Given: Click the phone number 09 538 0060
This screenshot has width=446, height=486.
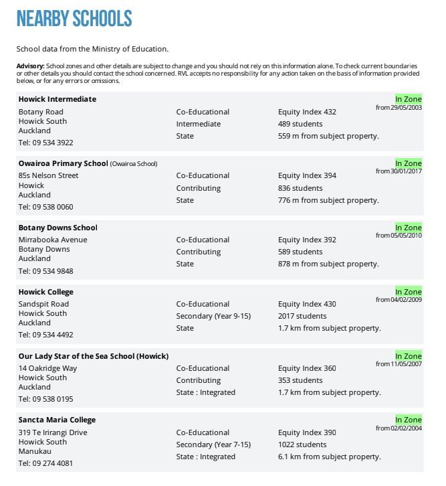Looking at the screenshot, I should [46, 207].
